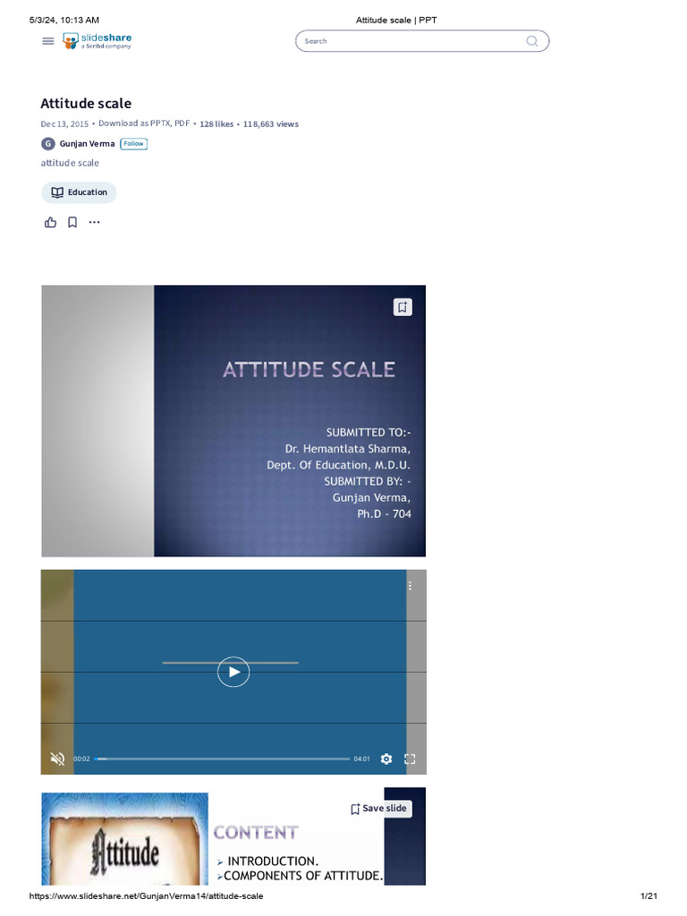This screenshot has height=916, width=687.
Task: Open the Attitude Scale title slide
Action: (x=233, y=420)
